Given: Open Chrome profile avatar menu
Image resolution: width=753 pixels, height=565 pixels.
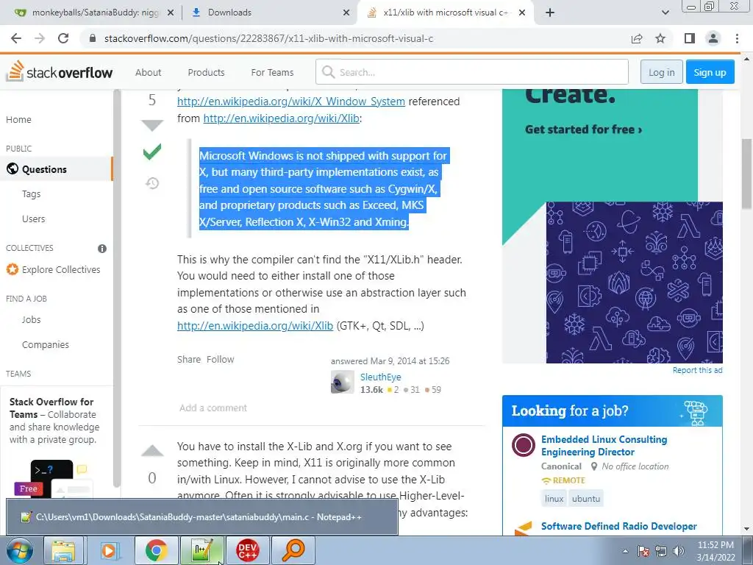Looking at the screenshot, I should (713, 38).
